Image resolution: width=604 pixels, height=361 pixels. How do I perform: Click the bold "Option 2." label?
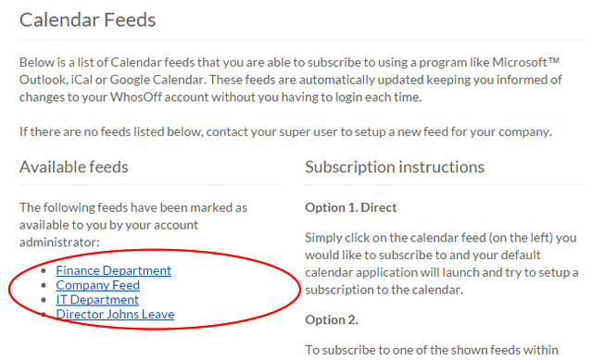pyautogui.click(x=332, y=320)
